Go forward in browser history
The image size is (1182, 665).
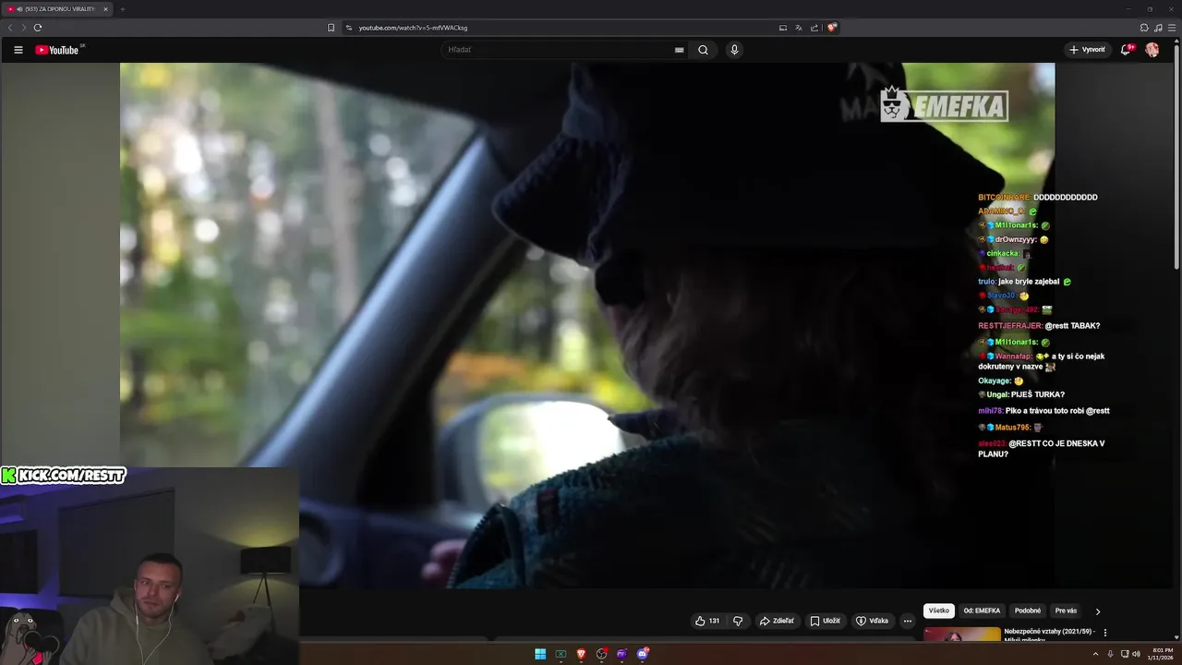[24, 28]
